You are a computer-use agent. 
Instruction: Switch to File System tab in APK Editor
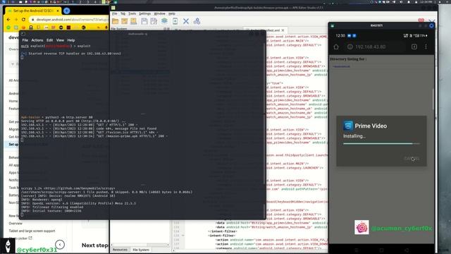pyautogui.click(x=141, y=250)
